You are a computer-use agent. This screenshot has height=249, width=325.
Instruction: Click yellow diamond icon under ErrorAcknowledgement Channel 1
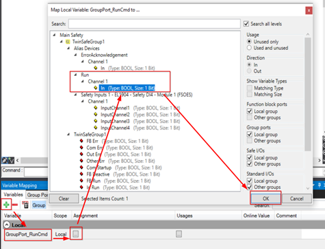coord(96,68)
